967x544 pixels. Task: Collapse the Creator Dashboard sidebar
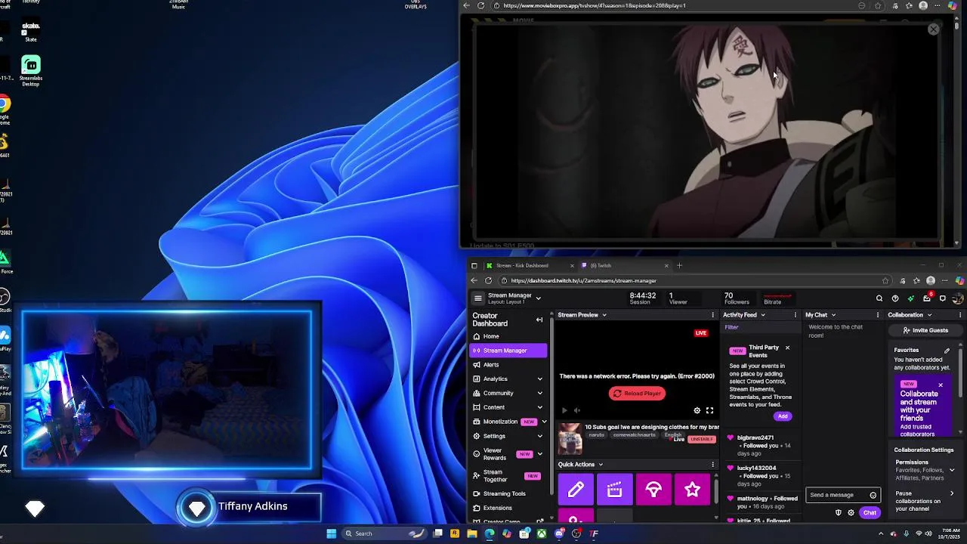coord(539,320)
